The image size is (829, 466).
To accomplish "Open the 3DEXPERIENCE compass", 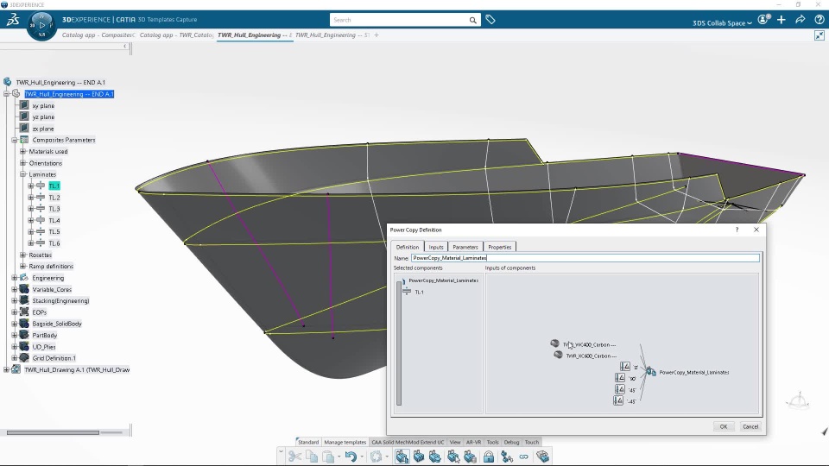I will pyautogui.click(x=41, y=24).
